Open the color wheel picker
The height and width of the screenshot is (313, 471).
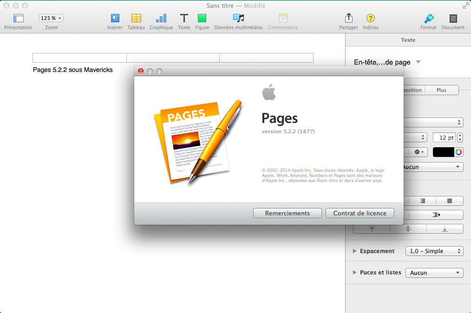point(458,152)
